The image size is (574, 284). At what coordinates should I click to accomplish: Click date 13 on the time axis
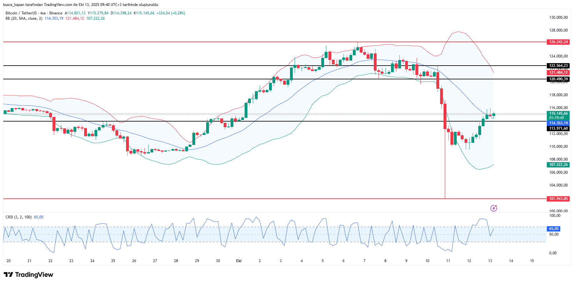(x=490, y=261)
